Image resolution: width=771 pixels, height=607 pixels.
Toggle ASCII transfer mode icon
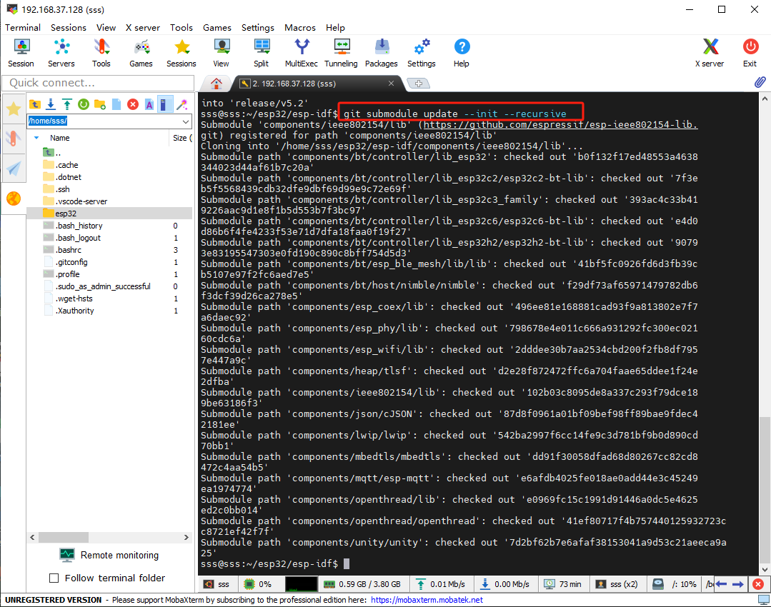coord(149,104)
